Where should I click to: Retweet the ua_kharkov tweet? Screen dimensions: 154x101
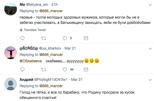[44, 69]
